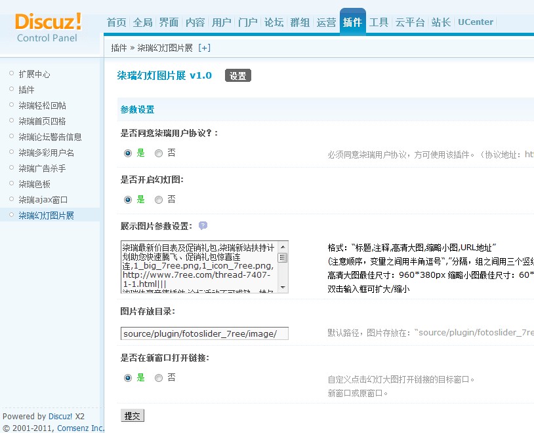
Task: Open the 论坛 top navigation tab
Action: [x=274, y=22]
